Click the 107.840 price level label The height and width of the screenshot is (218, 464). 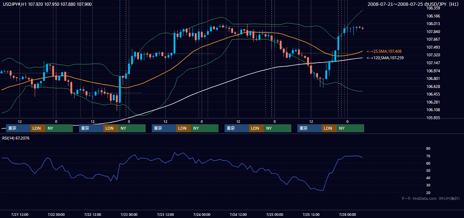(x=433, y=32)
